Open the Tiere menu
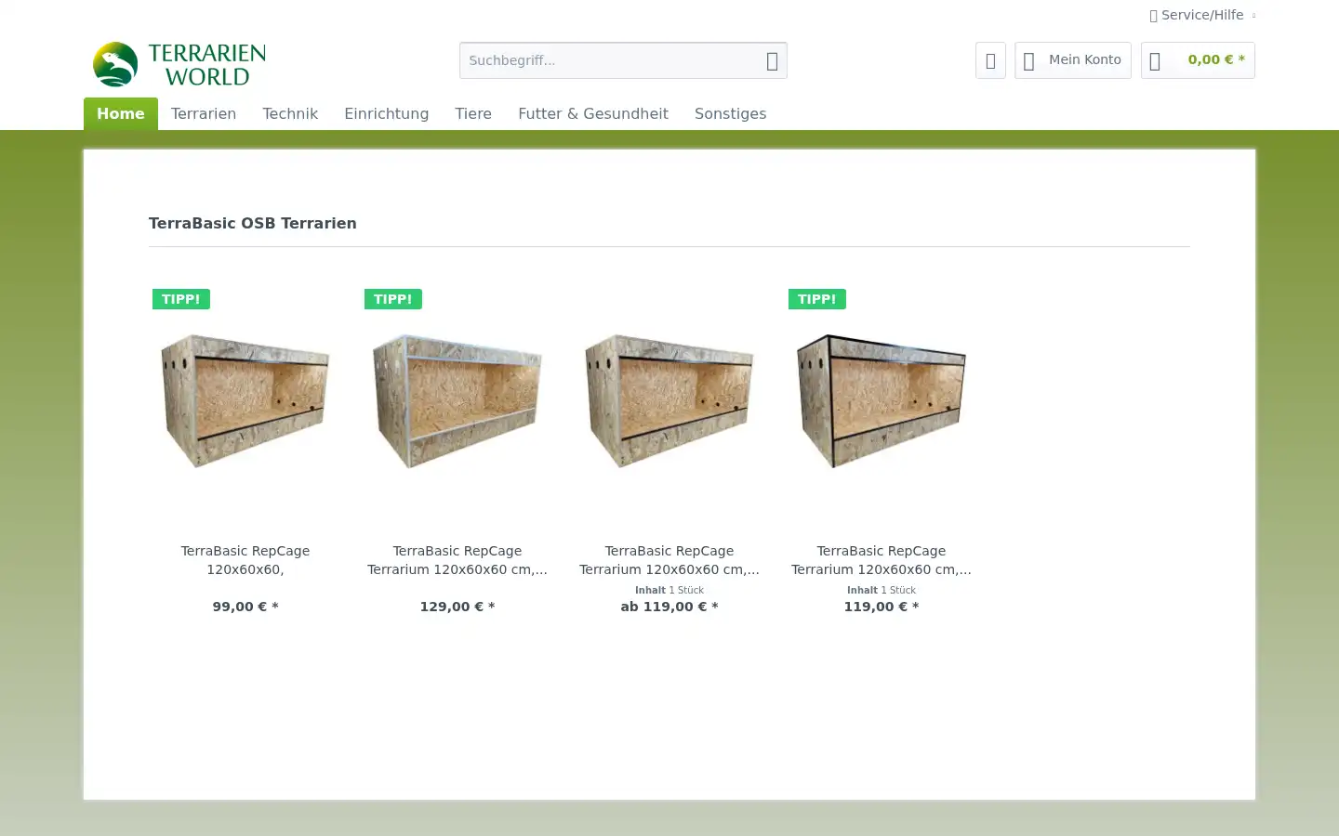The image size is (1339, 836). tap(473, 113)
